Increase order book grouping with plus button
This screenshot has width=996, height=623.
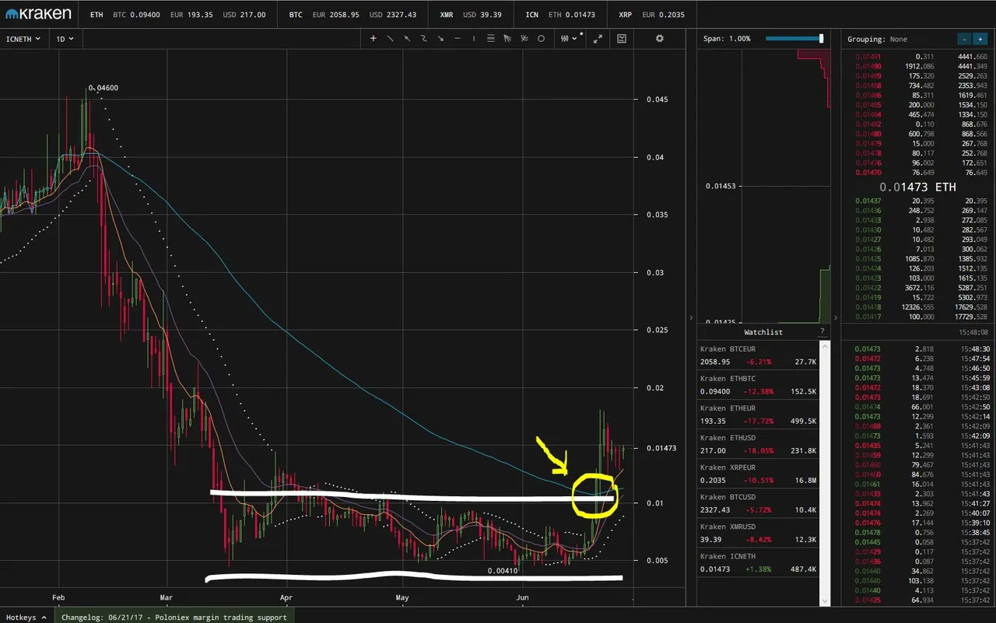pyautogui.click(x=980, y=39)
